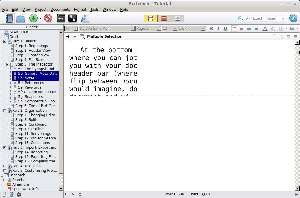The height and width of the screenshot is (198, 300).
Task: Expand the Sheets folder
Action: [5, 180]
